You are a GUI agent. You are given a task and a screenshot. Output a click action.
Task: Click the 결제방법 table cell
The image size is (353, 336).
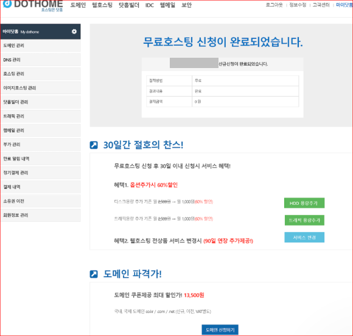(169, 81)
